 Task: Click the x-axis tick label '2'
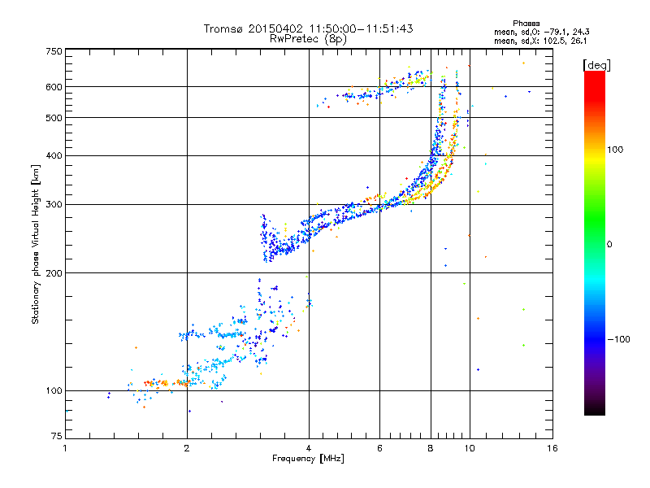pos(187,448)
